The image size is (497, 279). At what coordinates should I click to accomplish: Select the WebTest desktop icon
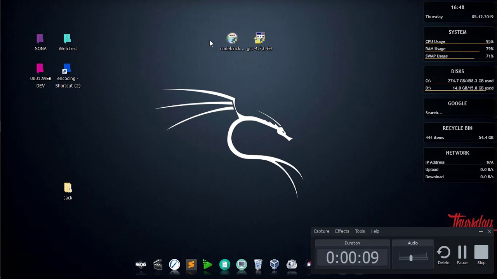click(x=68, y=42)
